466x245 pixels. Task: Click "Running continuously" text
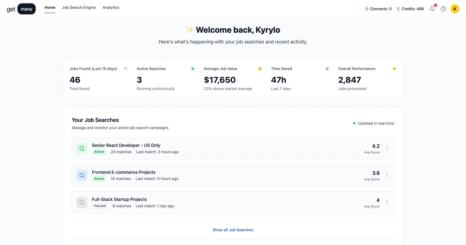click(156, 89)
